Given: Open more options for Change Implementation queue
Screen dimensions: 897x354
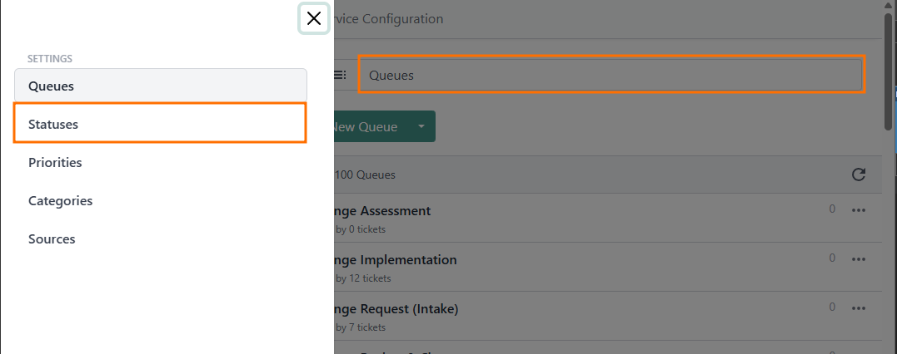Looking at the screenshot, I should 859,259.
